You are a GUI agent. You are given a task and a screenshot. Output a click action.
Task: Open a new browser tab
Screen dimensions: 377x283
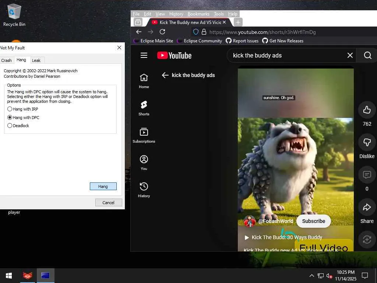[238, 22]
